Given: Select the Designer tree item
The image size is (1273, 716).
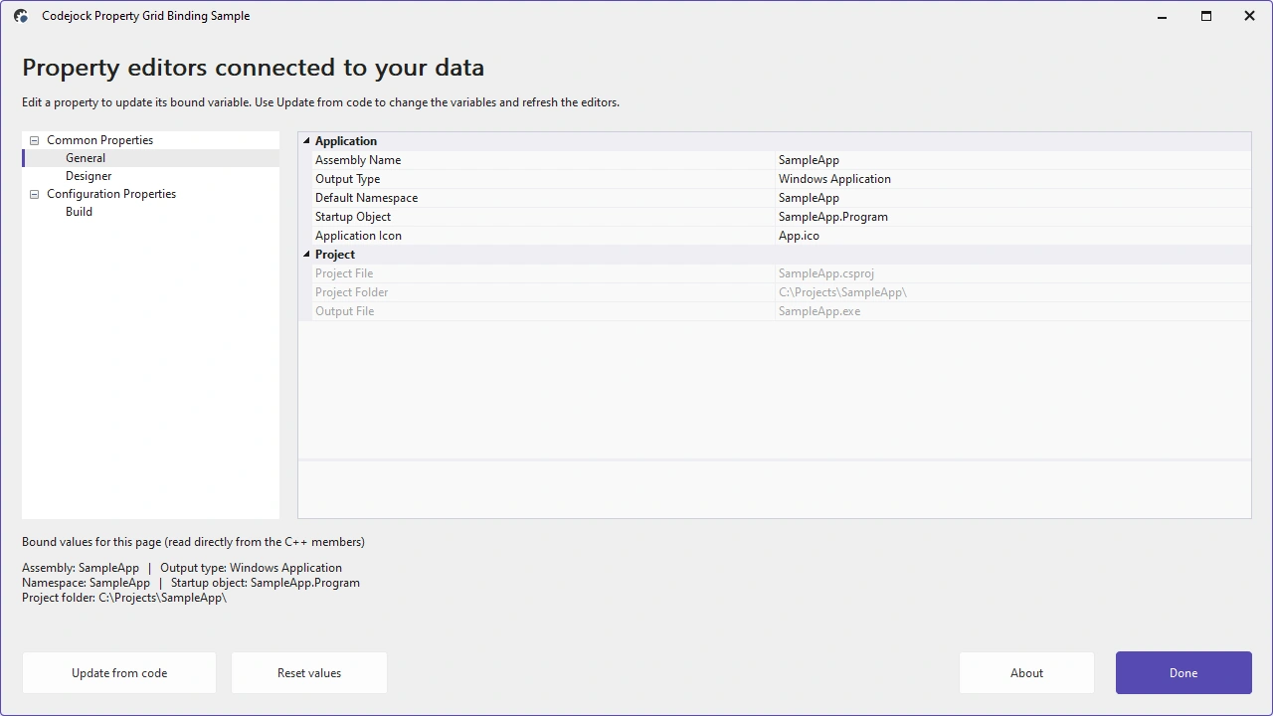Looking at the screenshot, I should [89, 176].
